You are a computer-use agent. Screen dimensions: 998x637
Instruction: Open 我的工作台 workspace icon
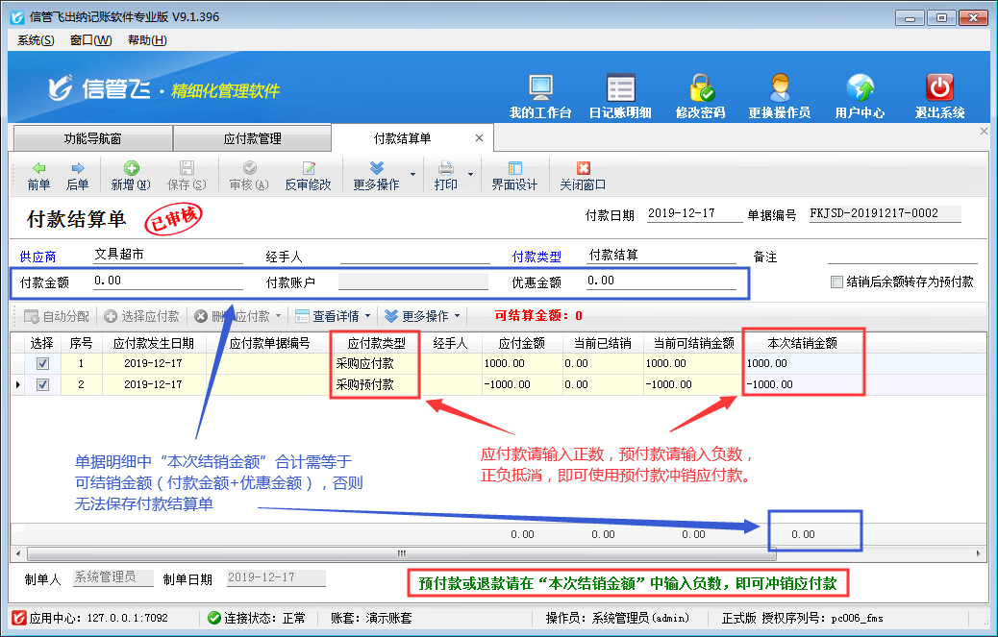pyautogui.click(x=540, y=88)
